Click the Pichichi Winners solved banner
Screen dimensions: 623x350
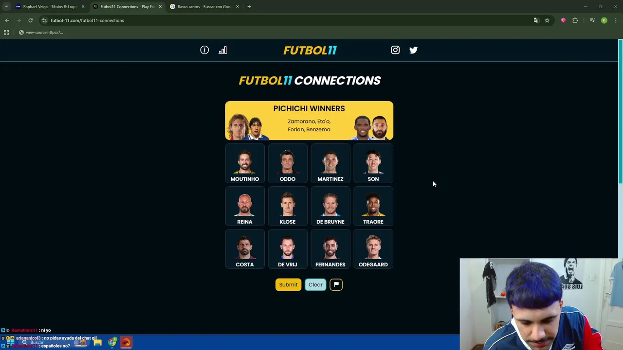(x=309, y=121)
